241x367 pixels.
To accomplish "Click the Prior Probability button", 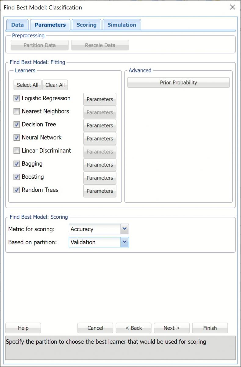I will pos(178,83).
